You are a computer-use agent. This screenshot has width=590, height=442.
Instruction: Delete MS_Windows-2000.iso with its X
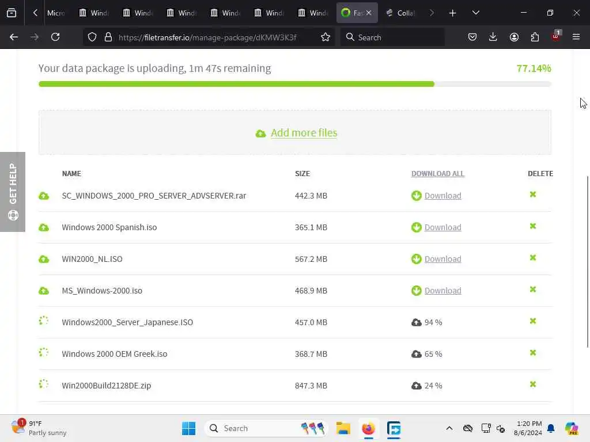pos(533,289)
